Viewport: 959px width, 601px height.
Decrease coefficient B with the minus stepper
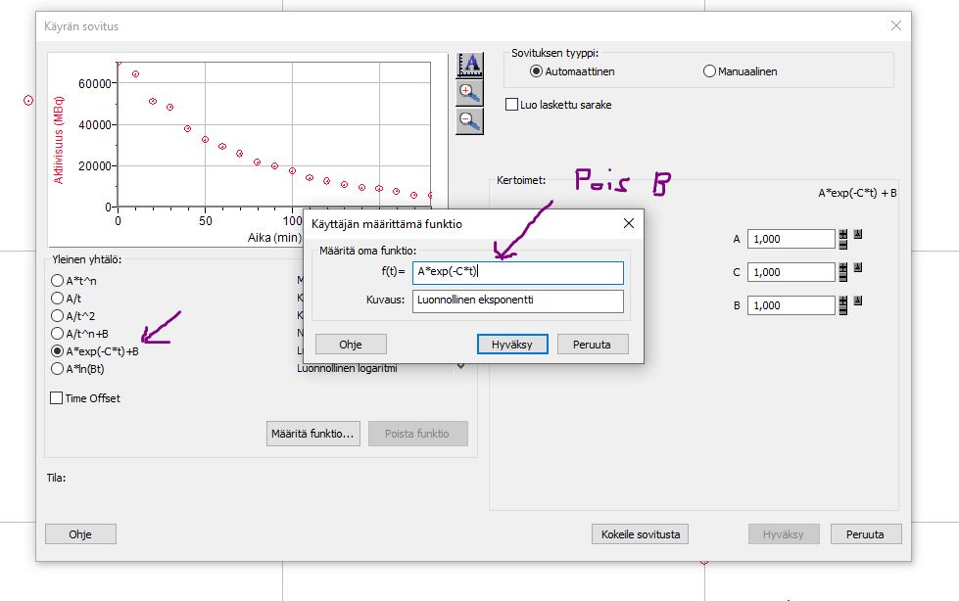coord(842,310)
